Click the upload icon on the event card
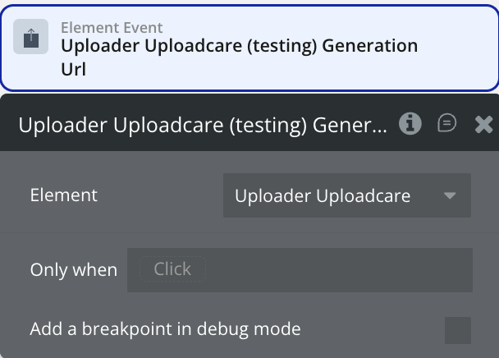499x358 pixels. tap(30, 38)
